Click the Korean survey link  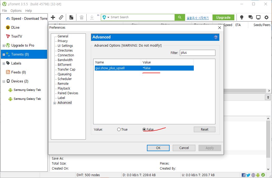(x=197, y=18)
